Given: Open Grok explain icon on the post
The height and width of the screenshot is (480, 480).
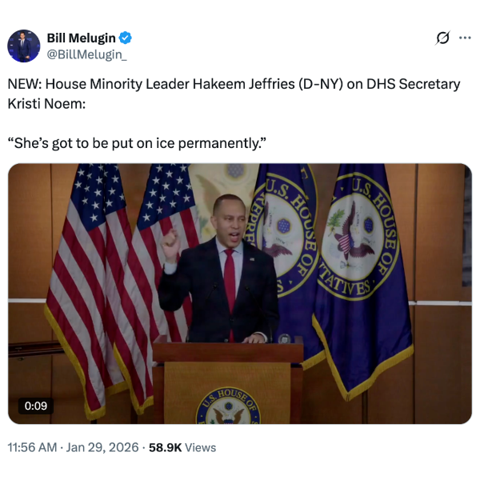Looking at the screenshot, I should (x=442, y=38).
